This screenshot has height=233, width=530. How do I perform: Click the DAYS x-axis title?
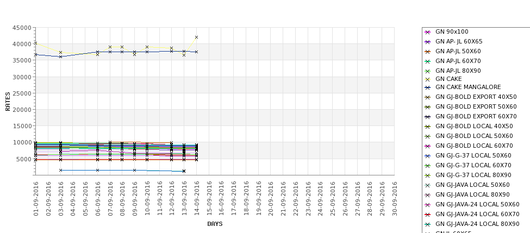point(215,224)
